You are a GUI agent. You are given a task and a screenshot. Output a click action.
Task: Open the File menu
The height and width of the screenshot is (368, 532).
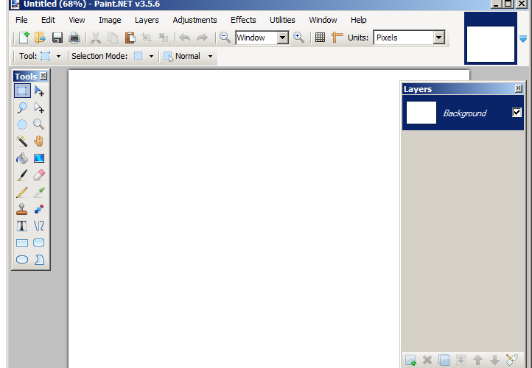point(21,20)
